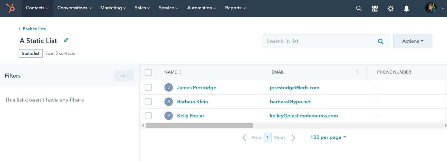Expand the Actions dropdown button

tap(413, 41)
